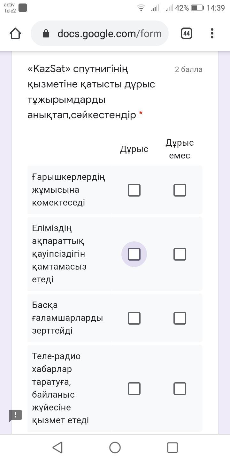Tap the report problem feedback icon

pos(15,415)
